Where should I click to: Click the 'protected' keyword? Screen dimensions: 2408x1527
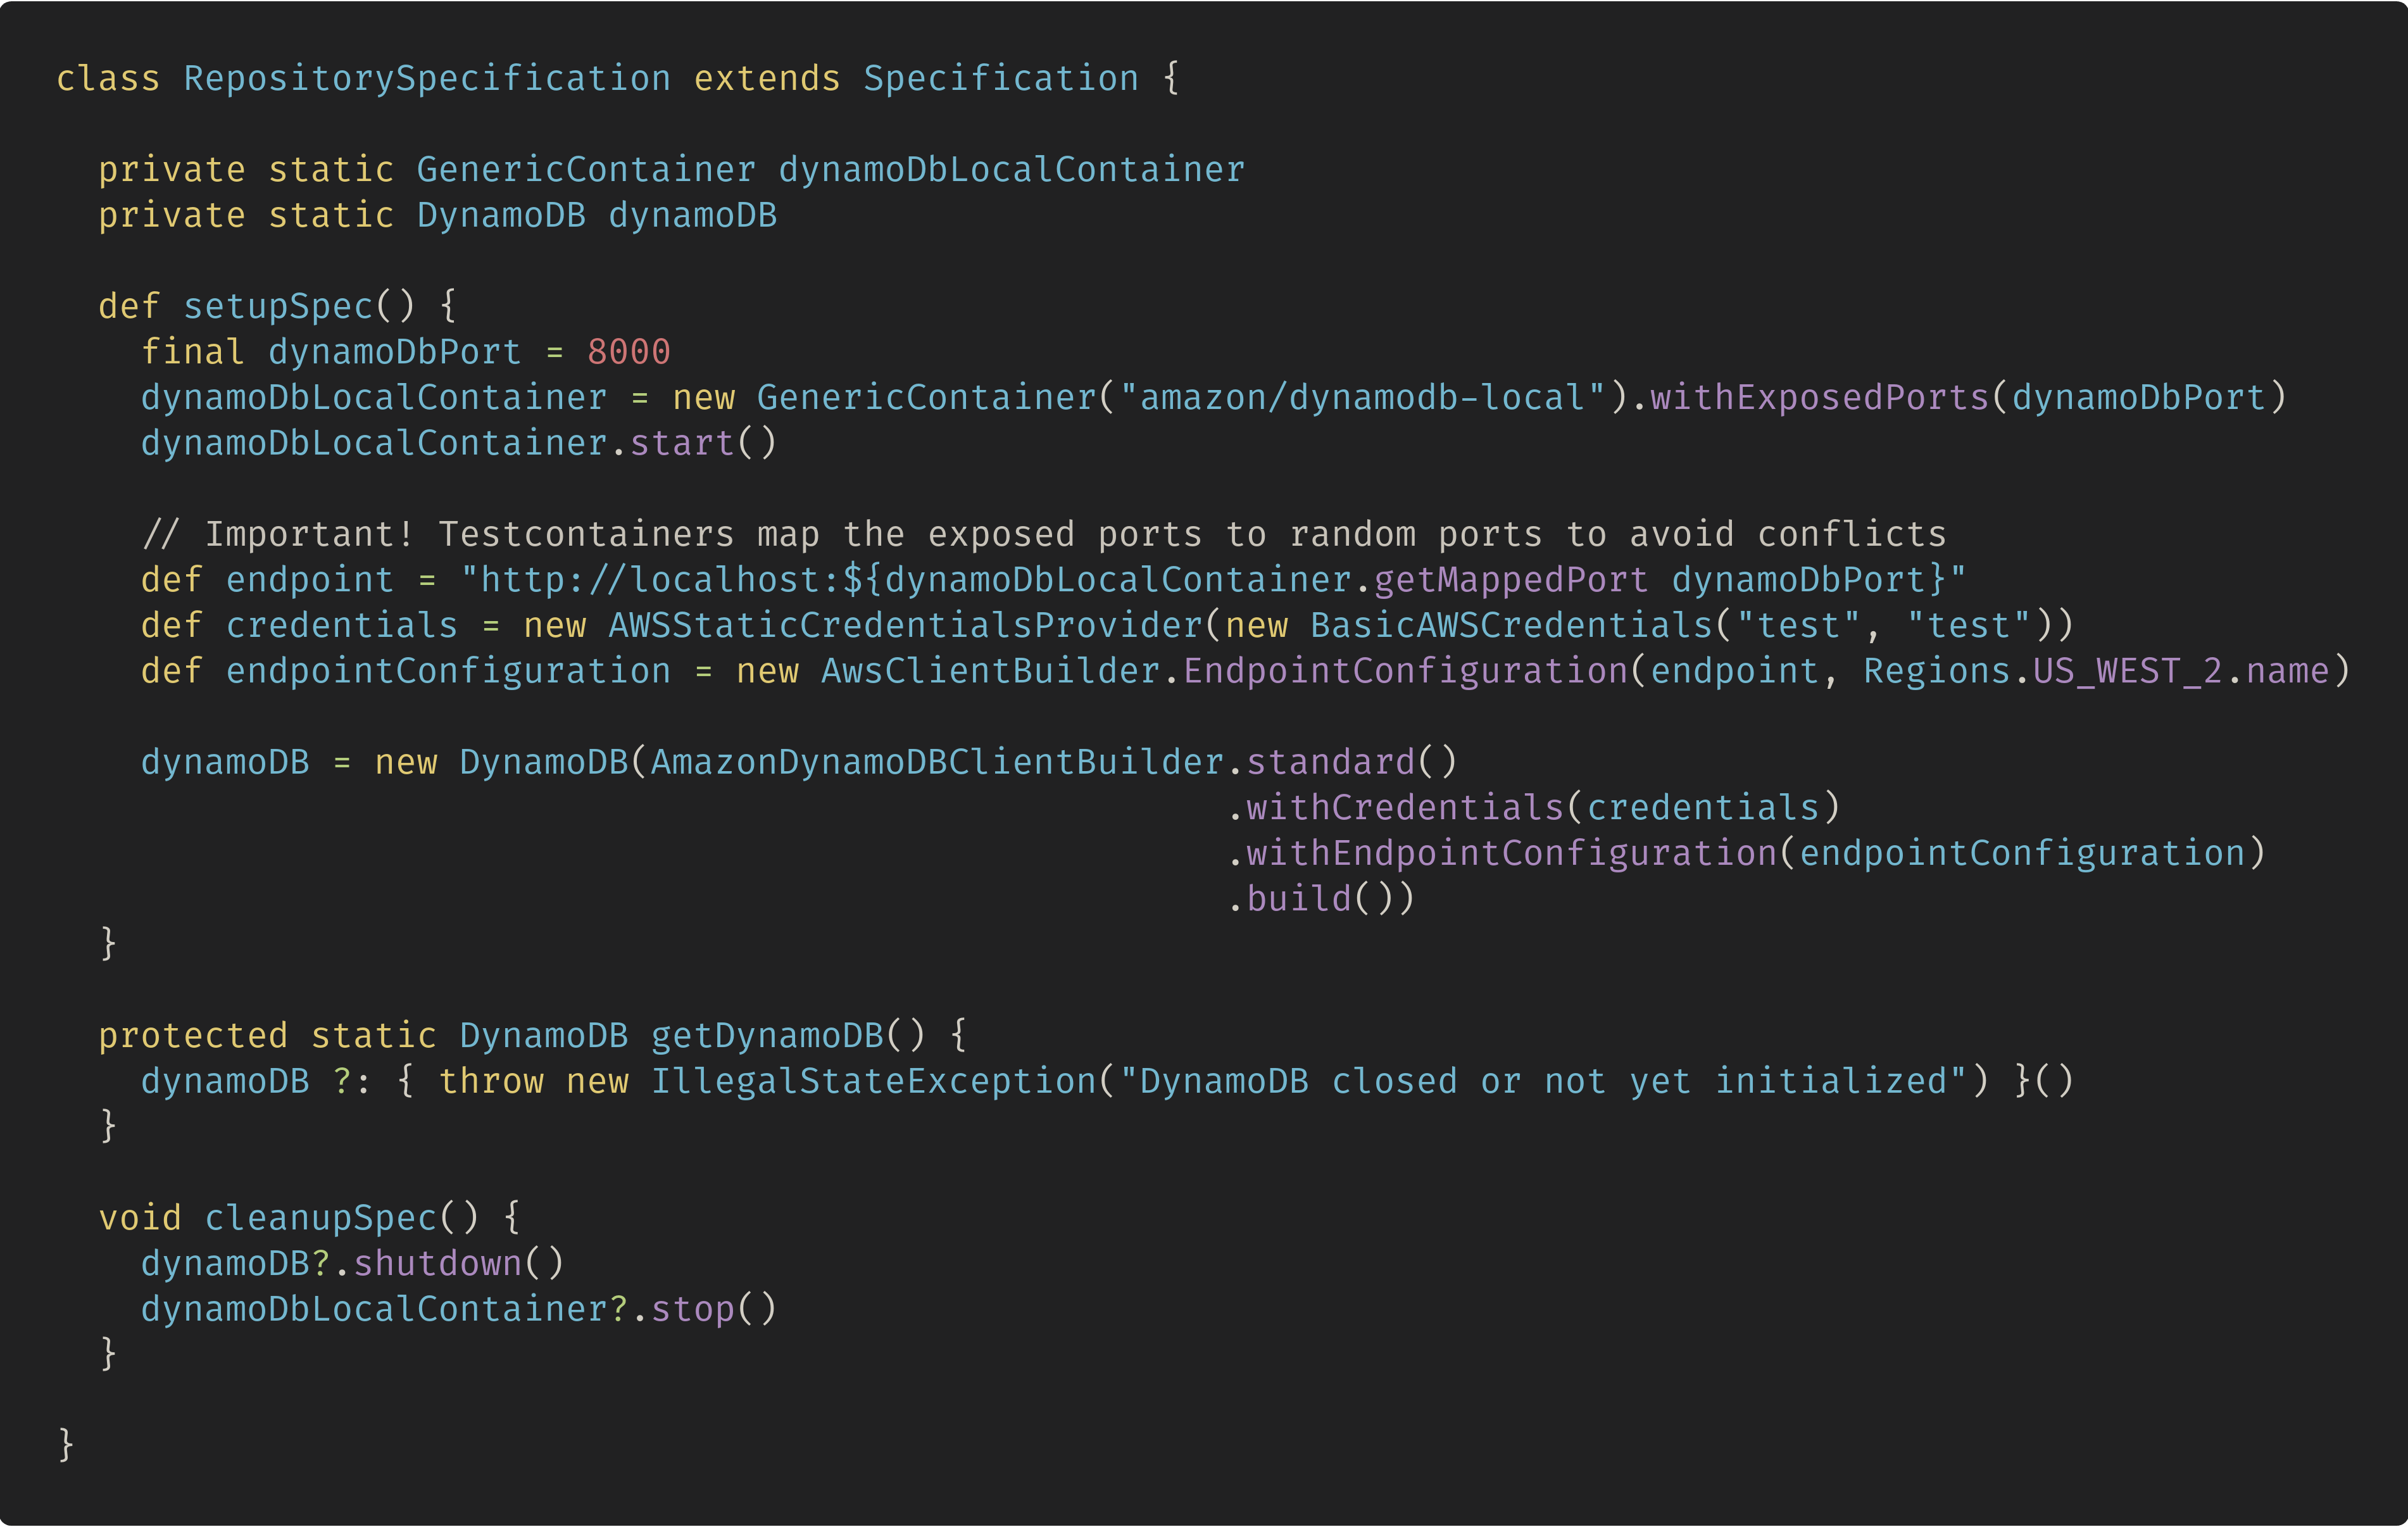pos(193,1037)
